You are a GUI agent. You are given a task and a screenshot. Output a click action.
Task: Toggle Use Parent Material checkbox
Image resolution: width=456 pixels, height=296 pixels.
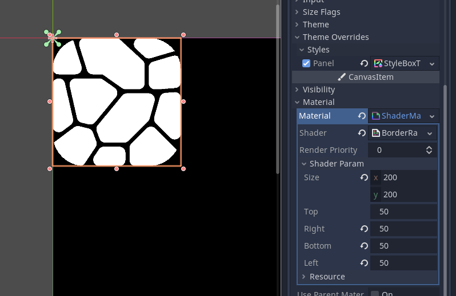[375, 294]
